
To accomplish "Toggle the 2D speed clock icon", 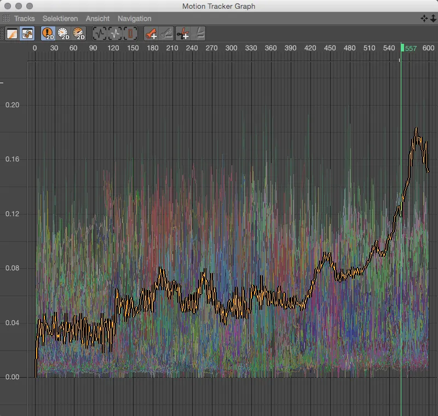I will point(64,34).
